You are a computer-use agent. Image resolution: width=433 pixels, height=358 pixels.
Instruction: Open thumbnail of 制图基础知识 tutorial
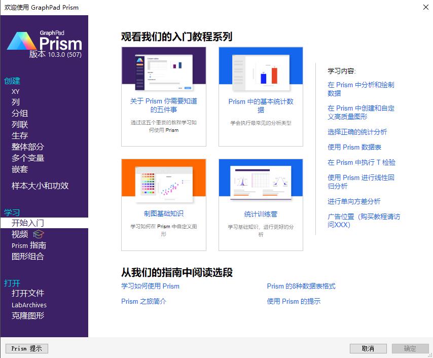click(x=164, y=182)
